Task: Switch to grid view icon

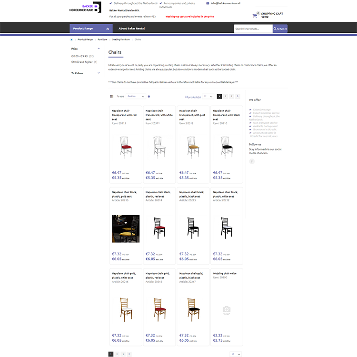Action: coord(112,96)
